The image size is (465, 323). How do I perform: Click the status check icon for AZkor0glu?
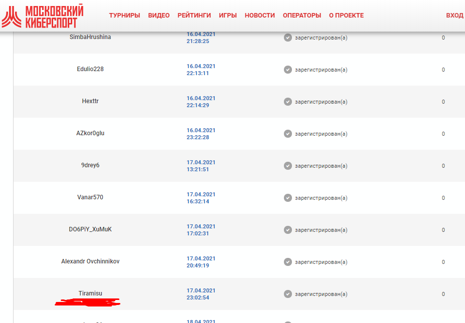click(x=287, y=134)
